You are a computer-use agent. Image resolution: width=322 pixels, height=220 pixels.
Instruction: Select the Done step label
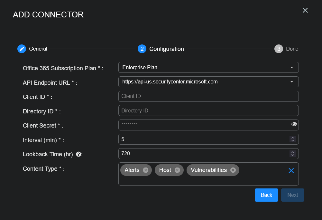click(x=292, y=49)
